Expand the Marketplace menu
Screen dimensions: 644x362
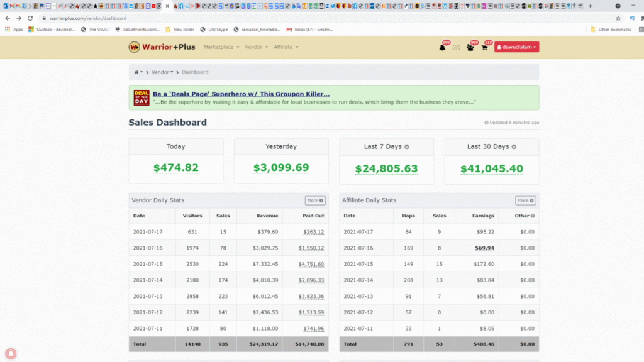tap(221, 47)
